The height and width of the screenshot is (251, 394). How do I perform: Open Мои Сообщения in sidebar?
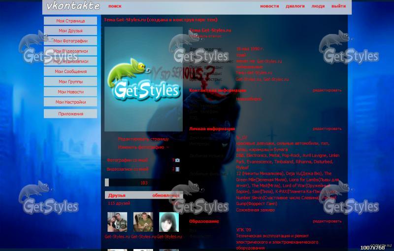[70, 72]
